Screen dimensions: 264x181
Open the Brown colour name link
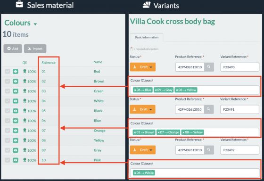click(99, 81)
